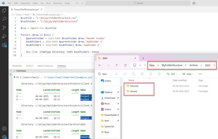
Task: Switch to the PROBLEMS panel tab
Action: coord(17,66)
